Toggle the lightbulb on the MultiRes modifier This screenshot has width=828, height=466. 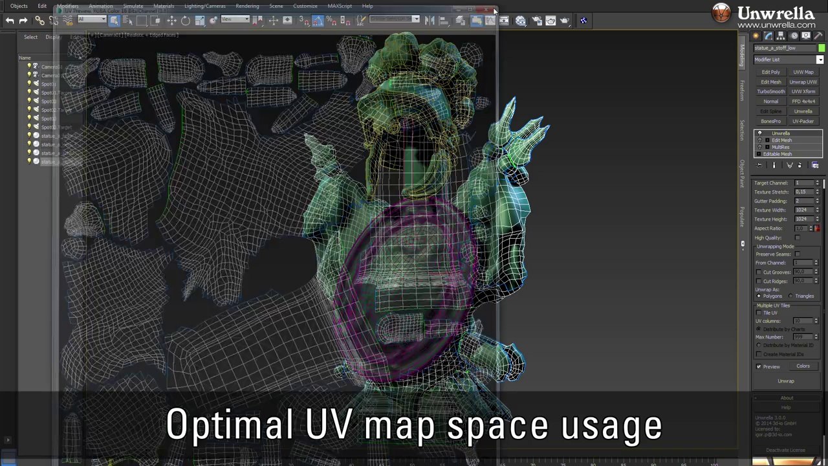760,147
